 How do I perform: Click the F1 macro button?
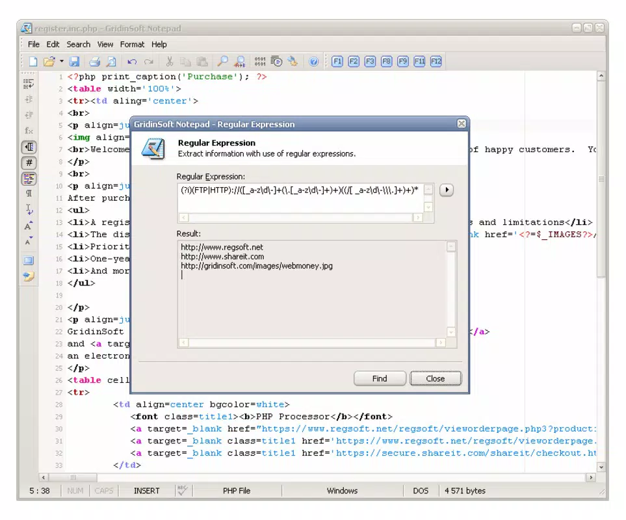337,62
